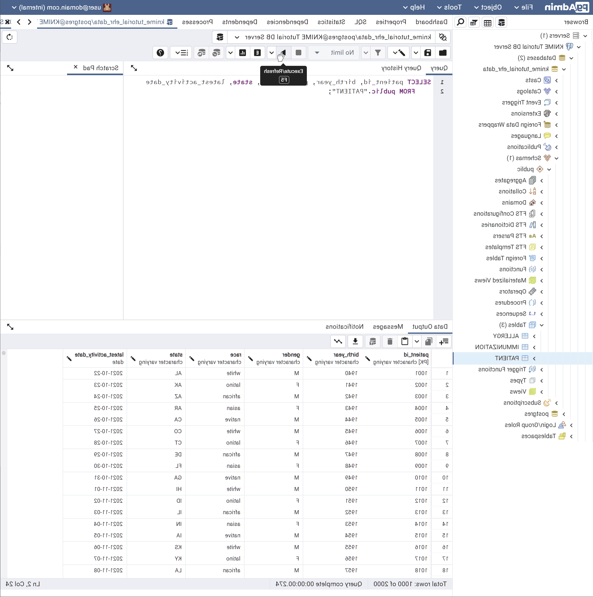Click the SQL editor text area
Viewport: 593px width, 597px height.
pos(278,198)
